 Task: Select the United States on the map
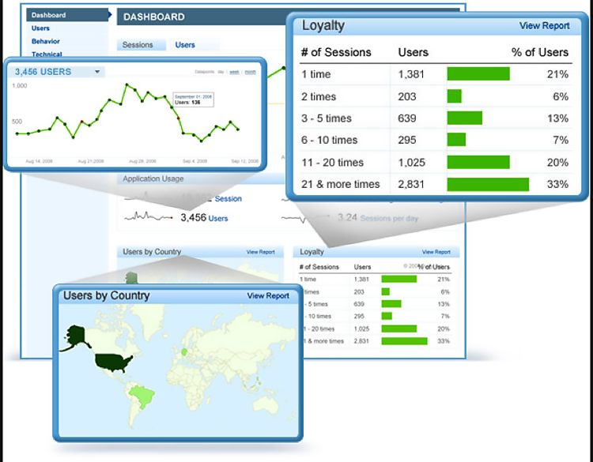pyautogui.click(x=113, y=363)
